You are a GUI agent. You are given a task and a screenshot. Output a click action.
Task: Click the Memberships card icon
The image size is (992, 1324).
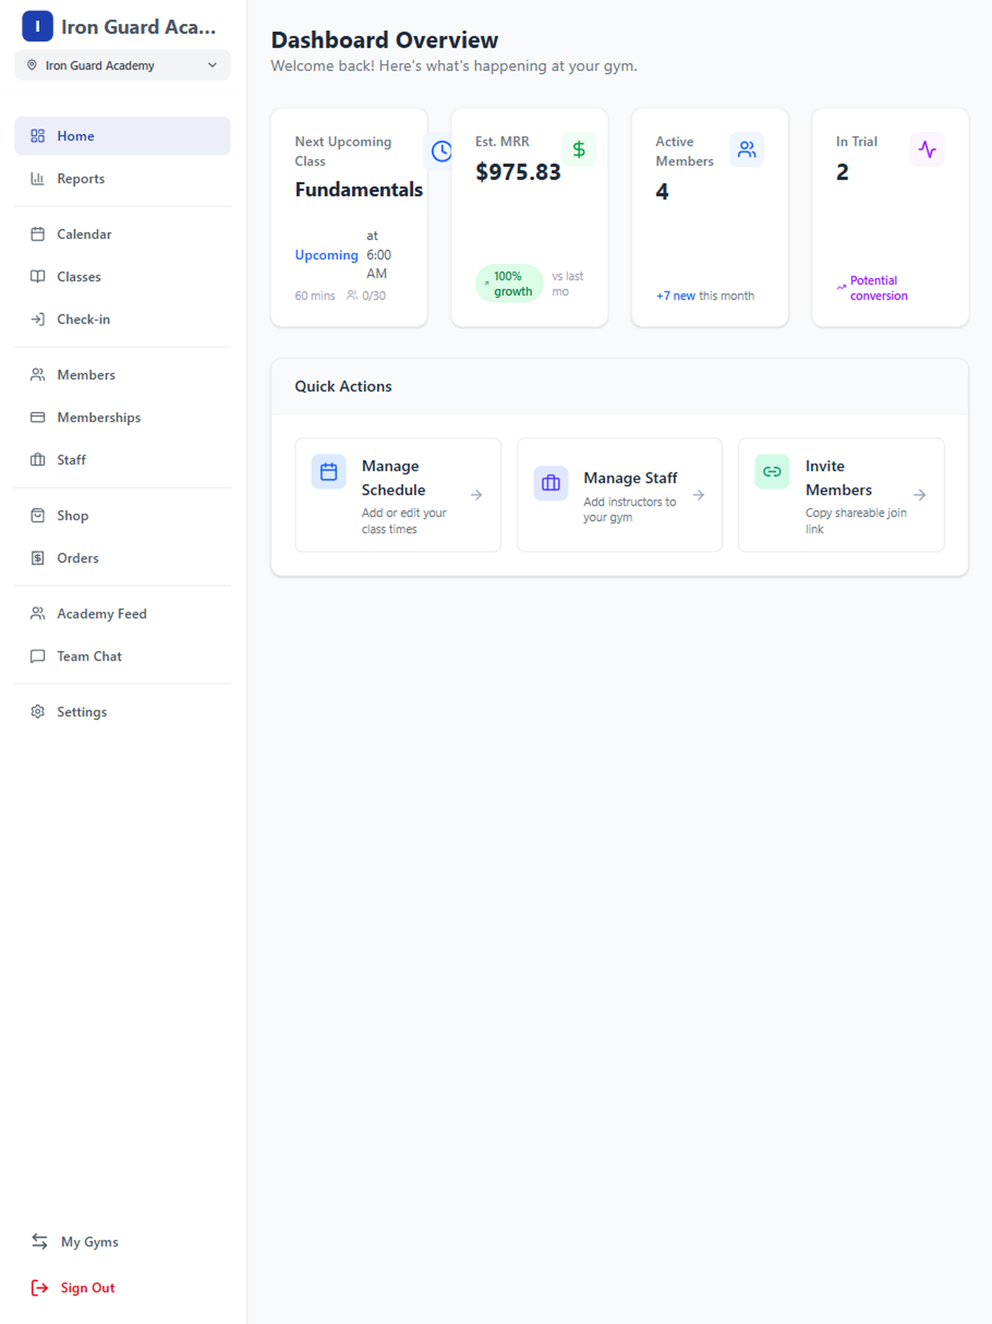click(38, 417)
